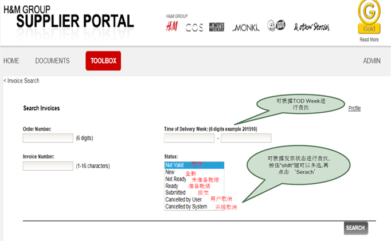
Task: Click the & Other Stories logo
Action: pyautogui.click(x=311, y=27)
